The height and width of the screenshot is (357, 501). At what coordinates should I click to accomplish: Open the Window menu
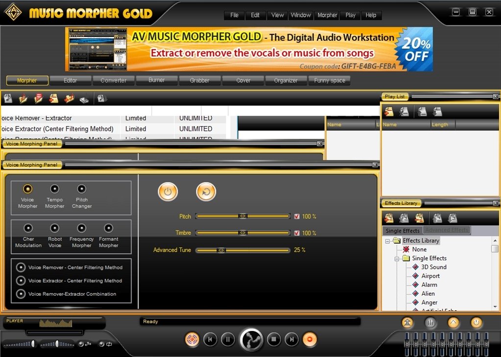tap(301, 15)
